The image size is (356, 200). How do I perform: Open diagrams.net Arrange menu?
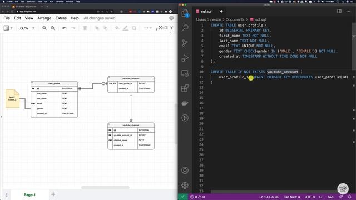pyautogui.click(x=44, y=18)
